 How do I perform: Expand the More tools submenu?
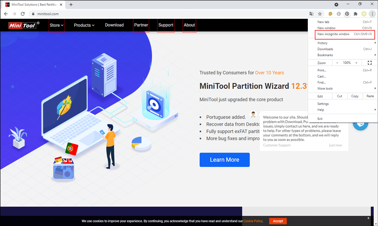point(343,88)
